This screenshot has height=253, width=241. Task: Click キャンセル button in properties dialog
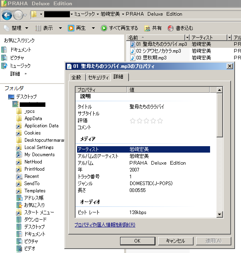click(176, 241)
